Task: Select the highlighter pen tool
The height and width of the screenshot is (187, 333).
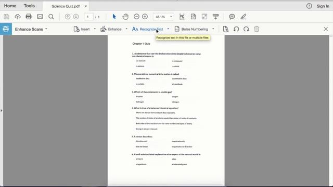Action: click(244, 17)
